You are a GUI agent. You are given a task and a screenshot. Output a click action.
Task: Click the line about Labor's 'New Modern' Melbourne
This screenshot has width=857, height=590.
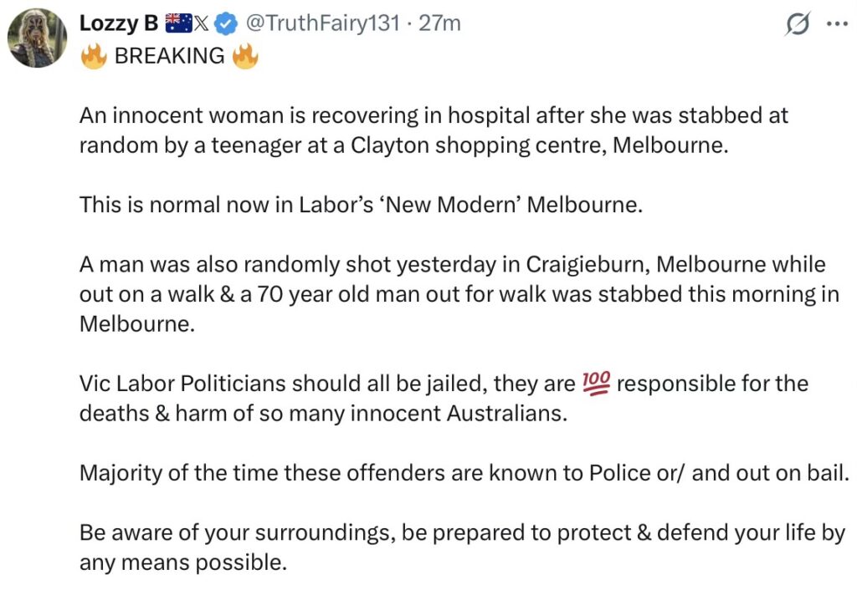(361, 205)
